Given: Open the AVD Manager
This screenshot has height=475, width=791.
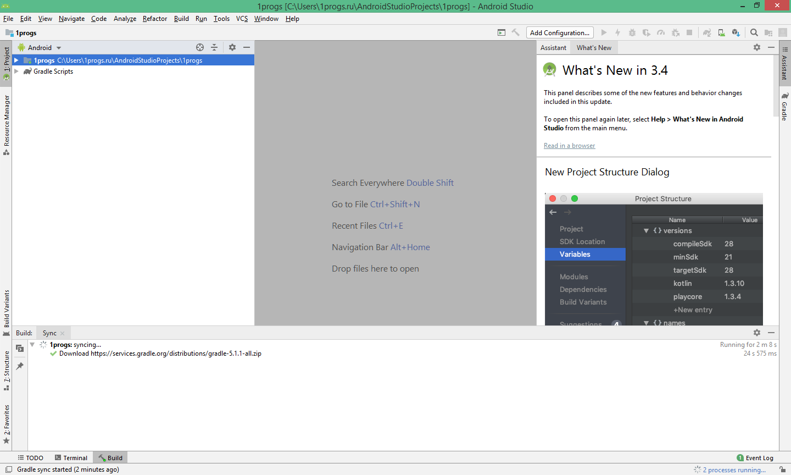Looking at the screenshot, I should pos(721,32).
